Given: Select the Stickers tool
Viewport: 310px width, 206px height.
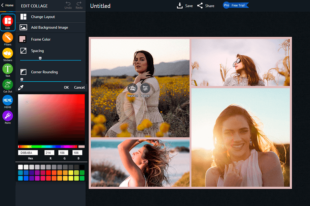Looking at the screenshot, I should [x=7, y=53].
